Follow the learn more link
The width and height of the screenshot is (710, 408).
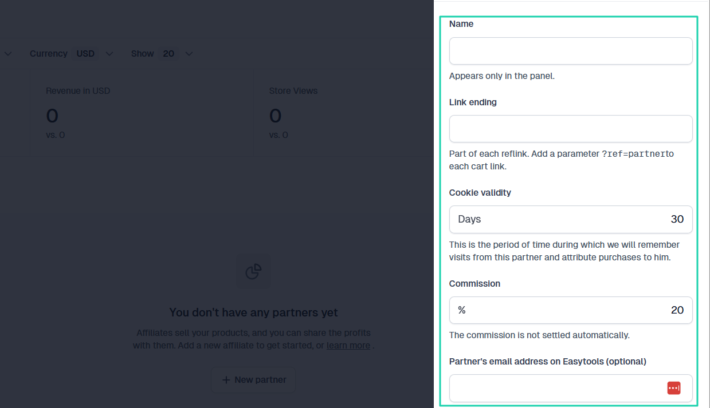click(x=348, y=346)
